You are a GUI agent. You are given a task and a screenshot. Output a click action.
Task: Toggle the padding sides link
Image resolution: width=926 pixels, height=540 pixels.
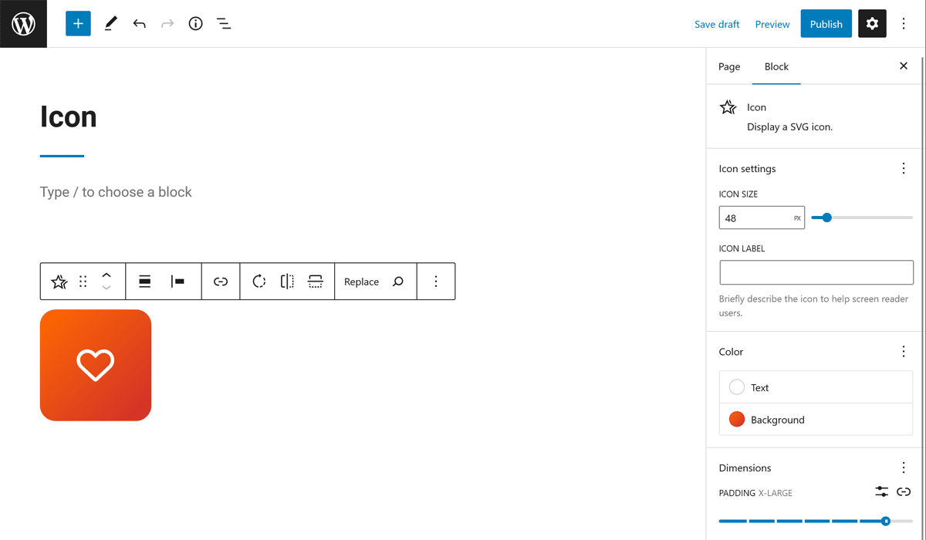click(x=904, y=491)
